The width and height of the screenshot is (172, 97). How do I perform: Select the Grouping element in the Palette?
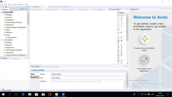121,37
